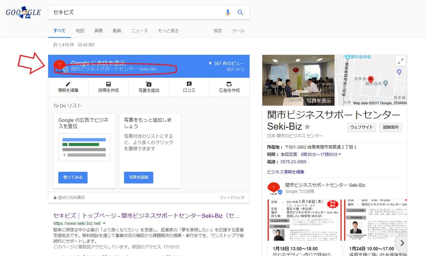Select the すべて search tab
This screenshot has width=426, height=256.
(60, 31)
